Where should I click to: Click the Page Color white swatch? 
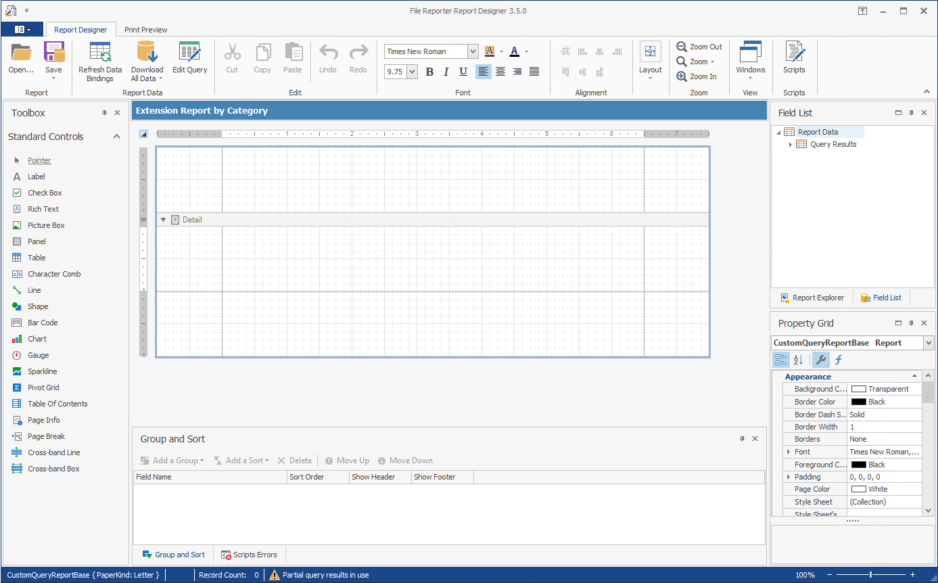858,489
